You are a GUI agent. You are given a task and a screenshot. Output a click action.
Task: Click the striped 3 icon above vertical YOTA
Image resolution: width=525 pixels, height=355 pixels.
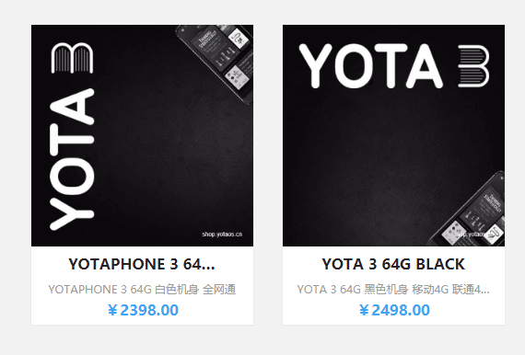click(x=72, y=58)
